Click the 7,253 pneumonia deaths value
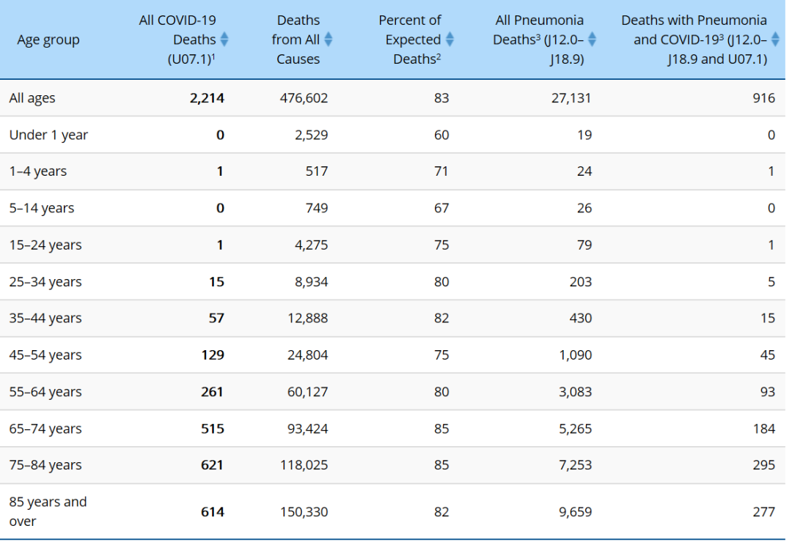This screenshot has height=542, width=792. click(x=576, y=465)
